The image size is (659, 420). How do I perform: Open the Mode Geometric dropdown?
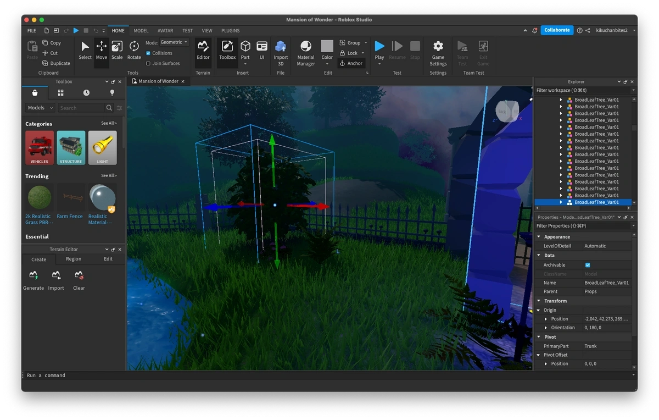click(174, 42)
